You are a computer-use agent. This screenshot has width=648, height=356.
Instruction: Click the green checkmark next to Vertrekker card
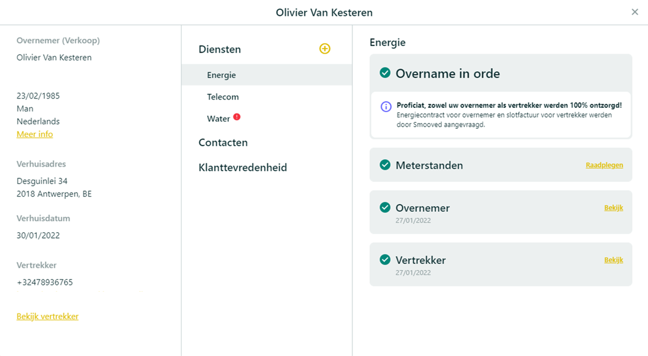tap(385, 260)
